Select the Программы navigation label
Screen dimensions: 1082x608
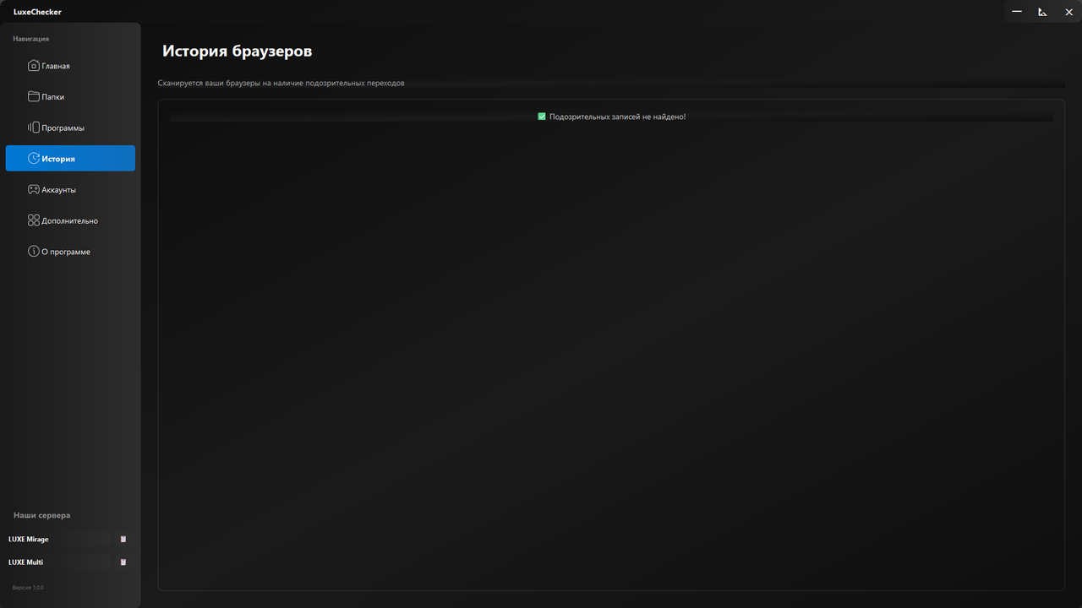(63, 128)
